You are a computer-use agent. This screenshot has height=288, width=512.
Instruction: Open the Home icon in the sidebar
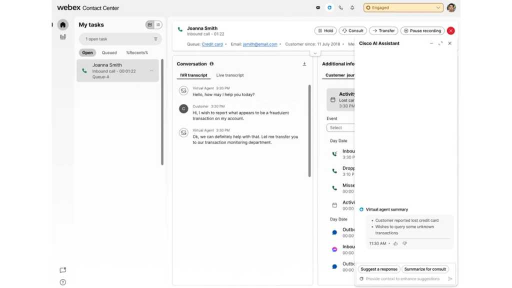tap(62, 24)
